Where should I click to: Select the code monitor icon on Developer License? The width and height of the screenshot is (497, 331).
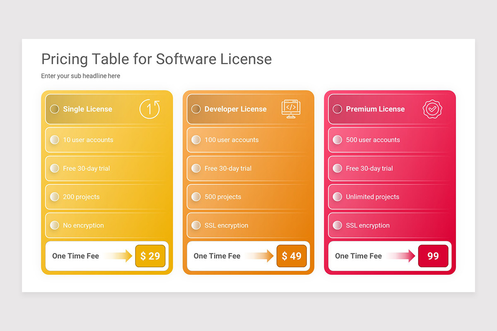point(291,108)
